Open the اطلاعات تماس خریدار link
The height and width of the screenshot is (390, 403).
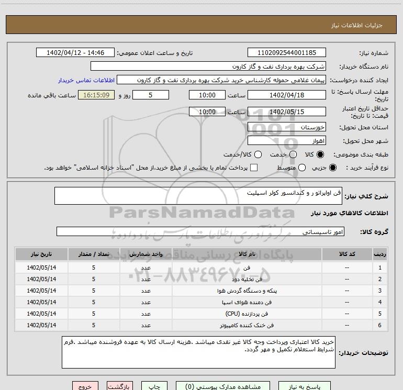[86, 80]
